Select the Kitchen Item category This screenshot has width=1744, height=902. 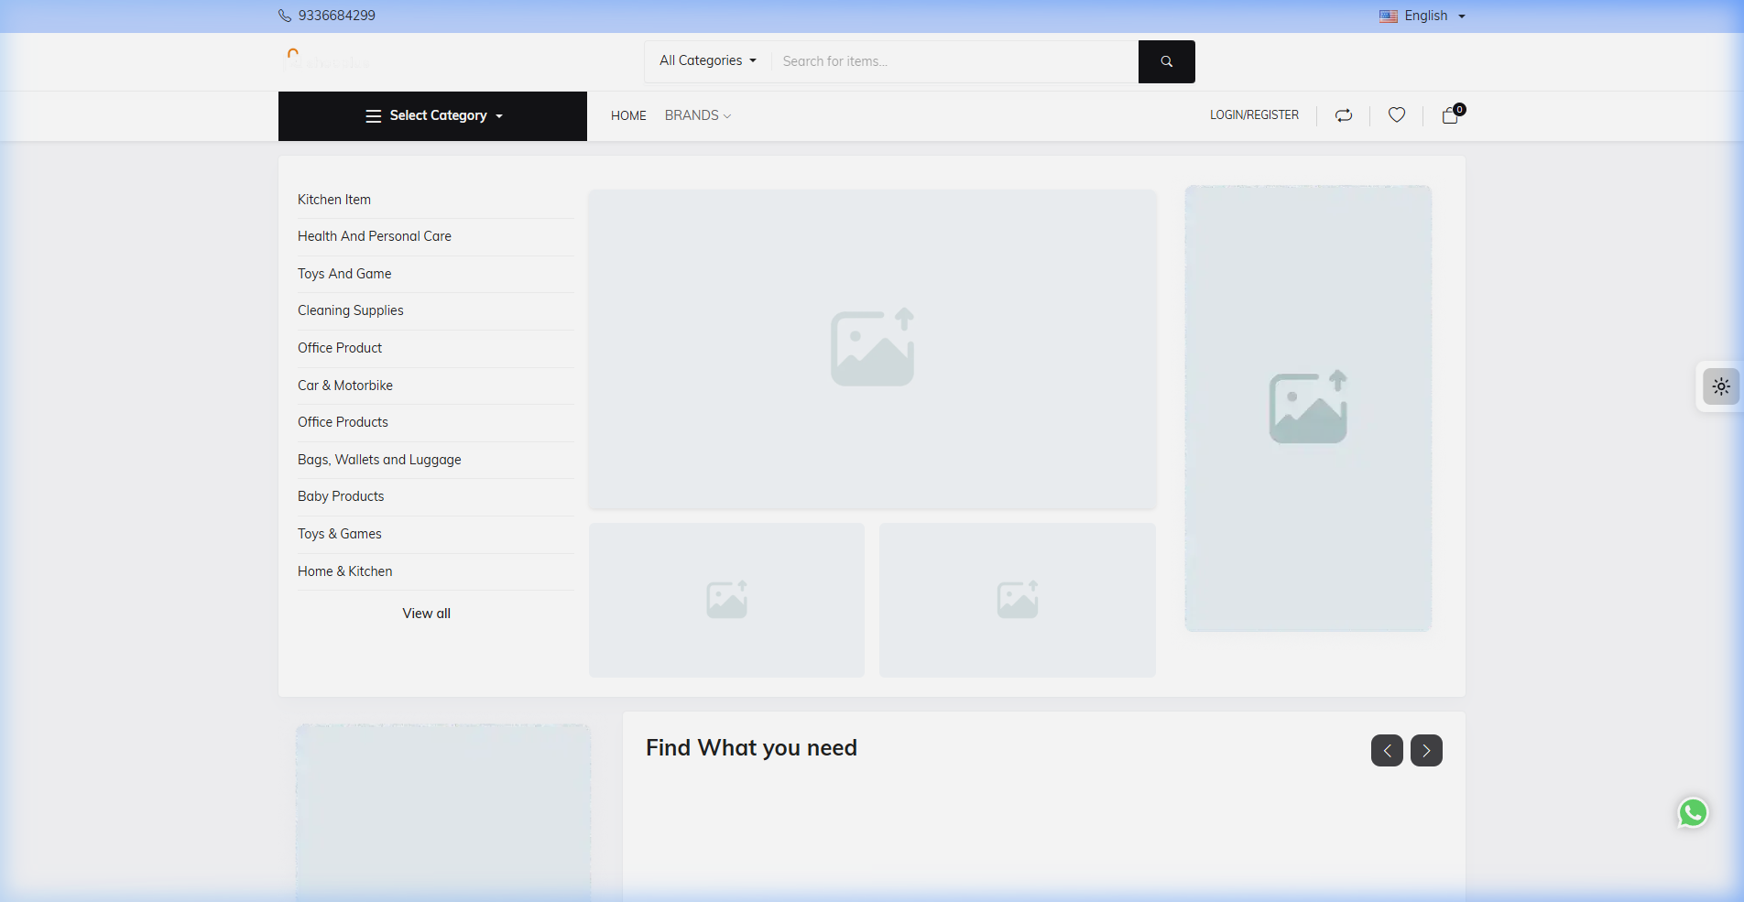pos(334,200)
